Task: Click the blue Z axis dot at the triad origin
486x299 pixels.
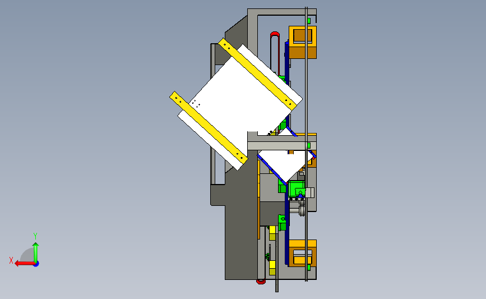Action: [36, 264]
